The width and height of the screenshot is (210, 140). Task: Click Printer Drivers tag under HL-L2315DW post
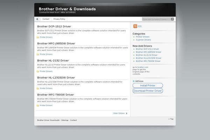[46, 88]
